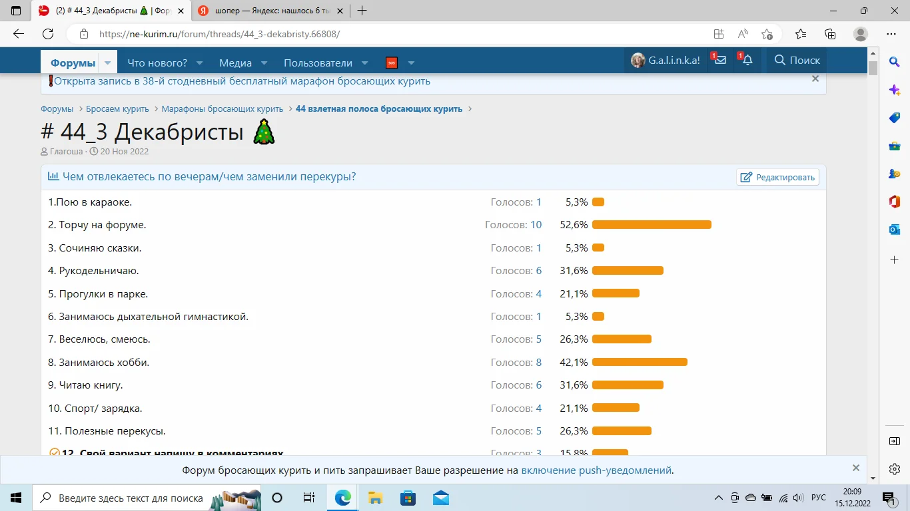Screen dimensions: 910x511
Task: Open the Пользователи menu item
Action: tap(318, 63)
